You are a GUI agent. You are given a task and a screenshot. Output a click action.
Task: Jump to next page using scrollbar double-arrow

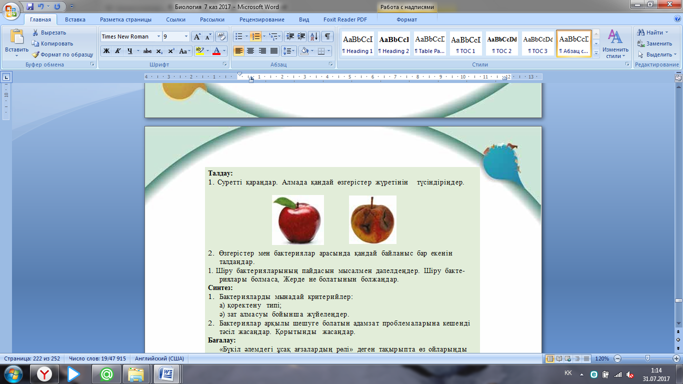pos(678,348)
